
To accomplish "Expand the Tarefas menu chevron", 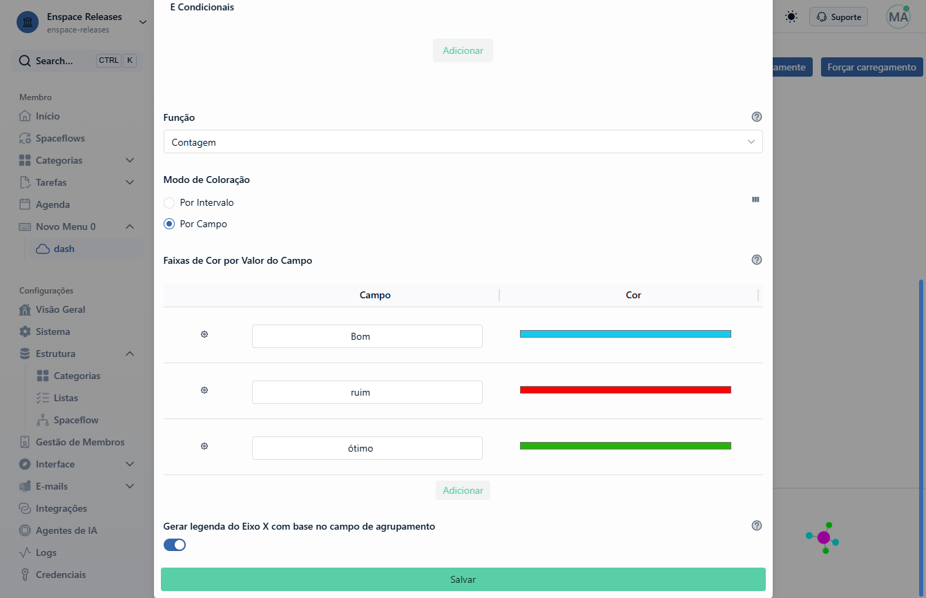I will click(130, 182).
